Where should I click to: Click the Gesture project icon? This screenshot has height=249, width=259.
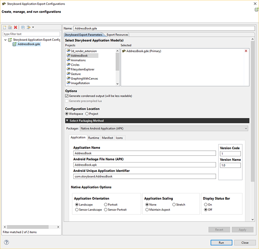point(68,73)
